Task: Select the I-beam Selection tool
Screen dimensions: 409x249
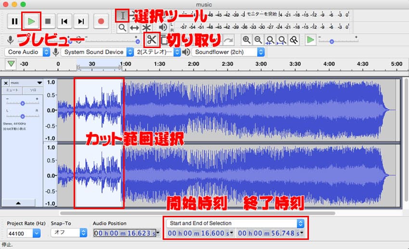Action: pyautogui.click(x=122, y=16)
